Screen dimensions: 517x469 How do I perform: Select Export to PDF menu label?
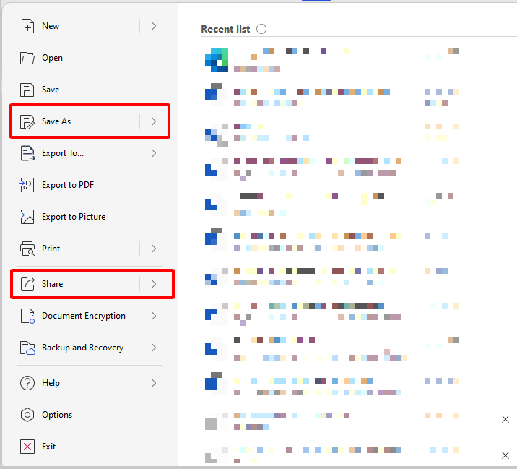[x=68, y=185]
